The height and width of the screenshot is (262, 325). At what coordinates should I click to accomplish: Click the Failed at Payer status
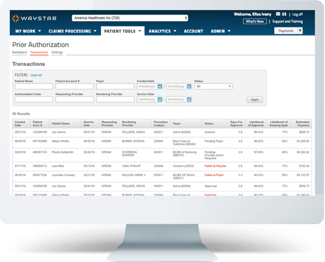point(214,175)
